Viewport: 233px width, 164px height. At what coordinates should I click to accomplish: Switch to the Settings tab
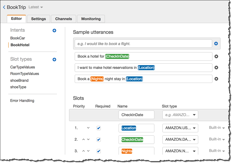(x=38, y=19)
